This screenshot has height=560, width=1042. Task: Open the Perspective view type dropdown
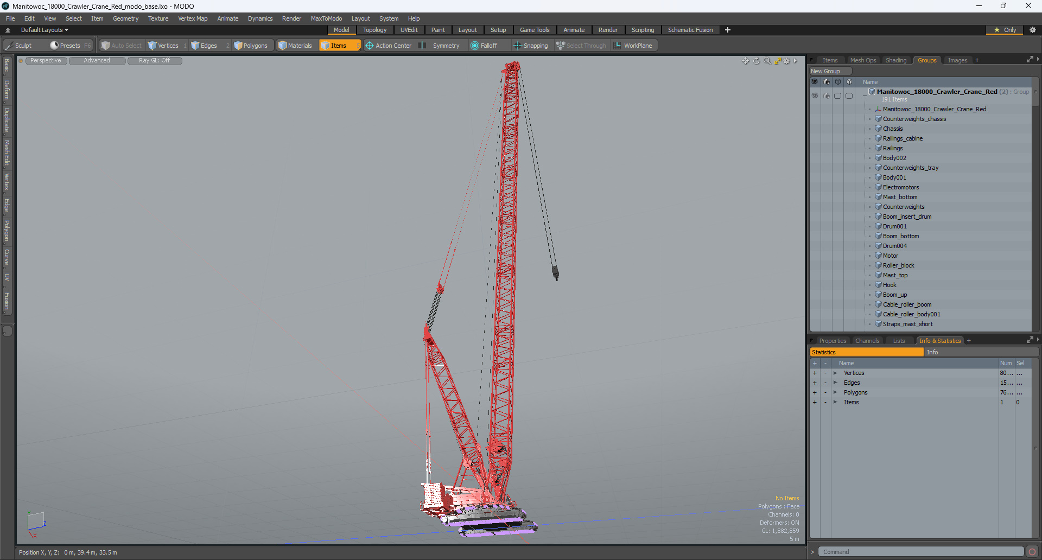46,61
